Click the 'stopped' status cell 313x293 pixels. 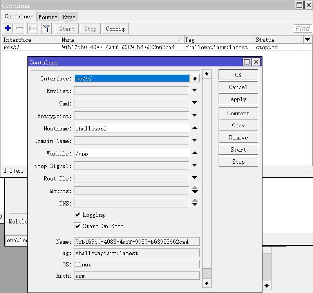[278, 47]
